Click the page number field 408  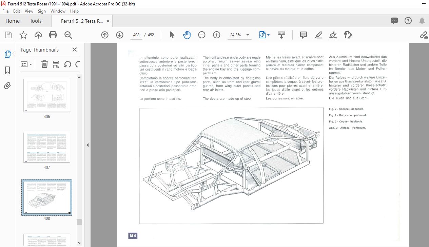(x=136, y=35)
